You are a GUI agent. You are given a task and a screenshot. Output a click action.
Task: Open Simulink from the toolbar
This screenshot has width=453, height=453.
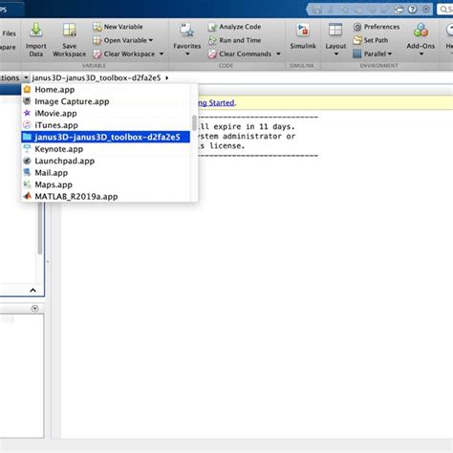(x=303, y=36)
